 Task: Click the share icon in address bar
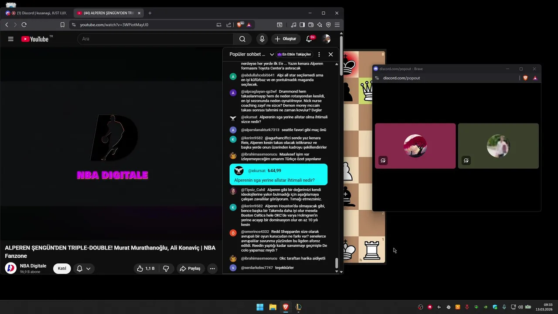coord(229,25)
